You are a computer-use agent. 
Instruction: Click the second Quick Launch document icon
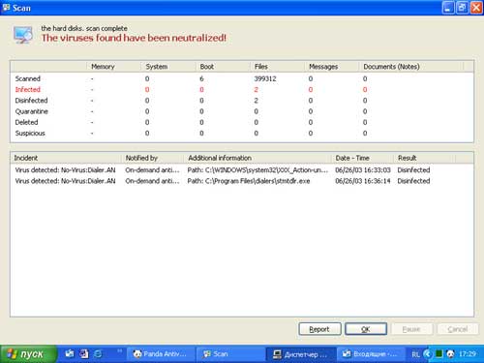(x=84, y=354)
